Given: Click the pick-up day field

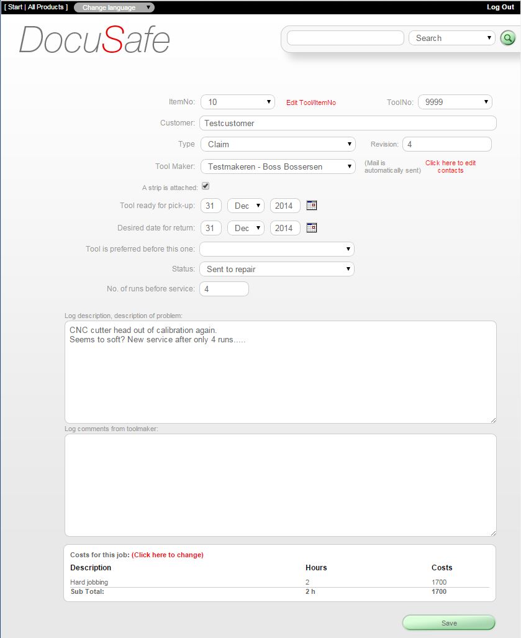Looking at the screenshot, I should (x=211, y=206).
